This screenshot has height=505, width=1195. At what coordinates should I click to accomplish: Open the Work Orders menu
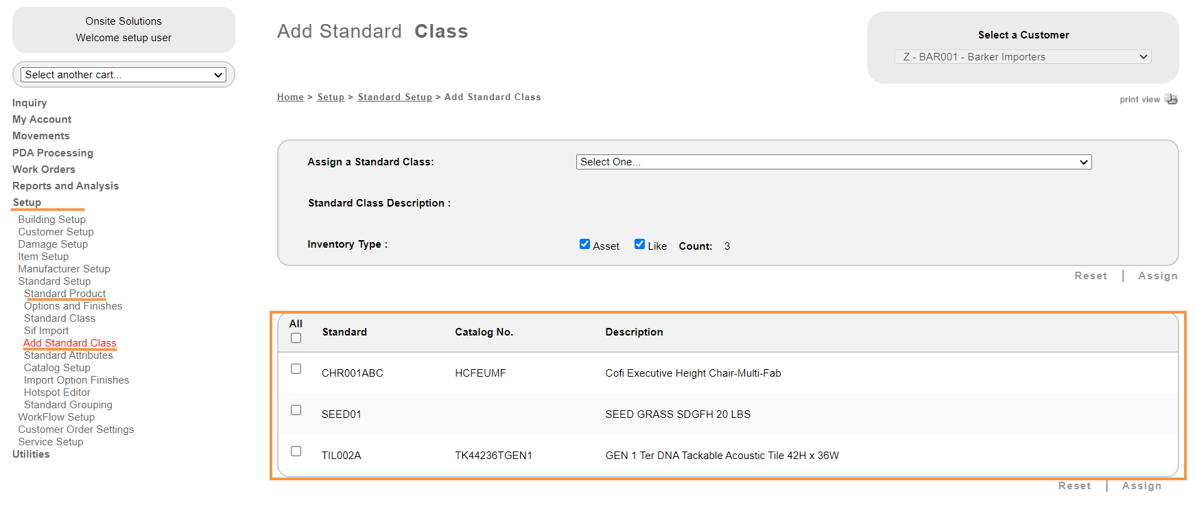(x=44, y=169)
